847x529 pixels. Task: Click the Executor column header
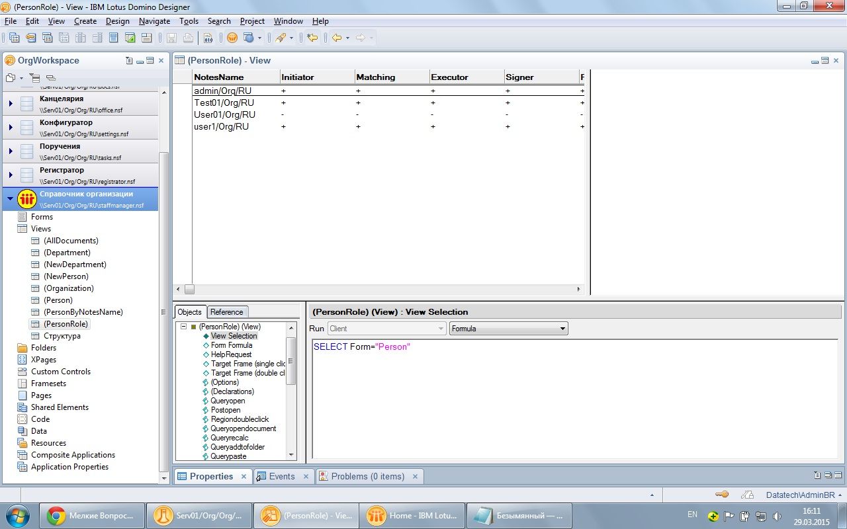(x=449, y=77)
